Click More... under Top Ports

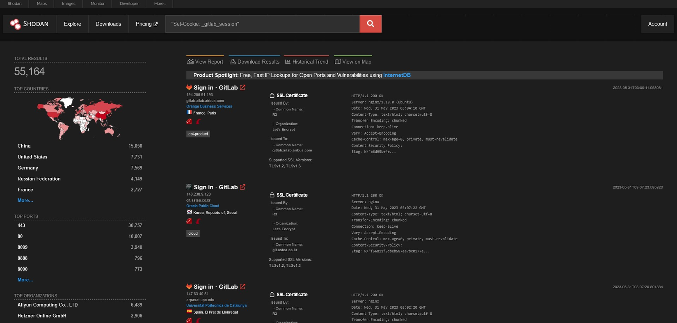(x=25, y=280)
